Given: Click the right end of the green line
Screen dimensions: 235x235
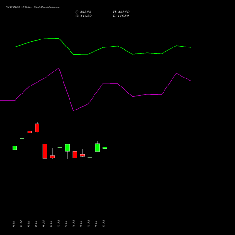Looking at the screenshot, I should [x=191, y=47].
